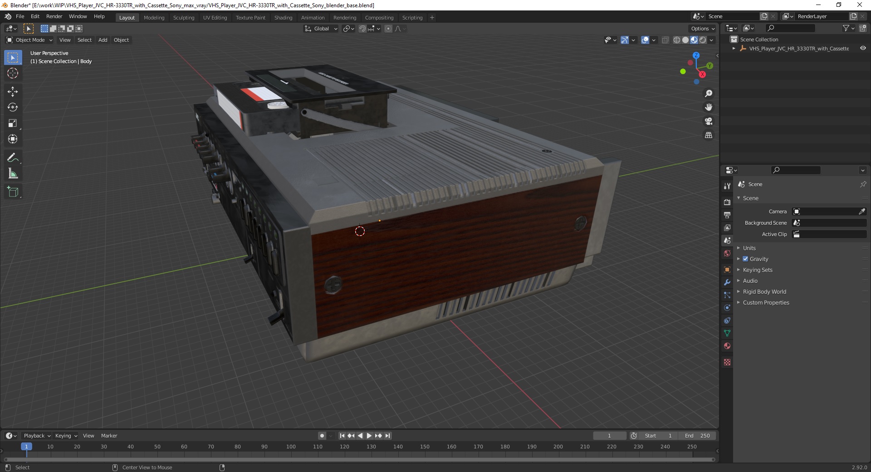Click the Marker menu in timeline
The width and height of the screenshot is (871, 472).
click(x=109, y=436)
